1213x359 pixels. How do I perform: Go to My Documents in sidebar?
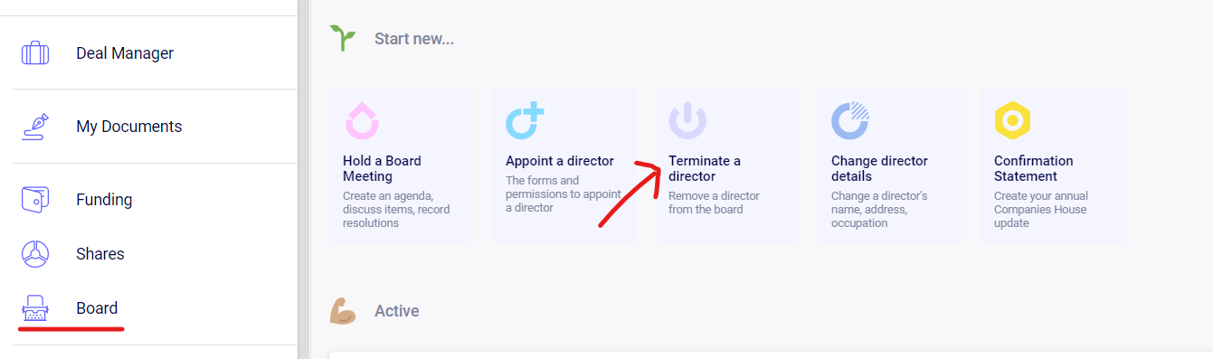[128, 127]
